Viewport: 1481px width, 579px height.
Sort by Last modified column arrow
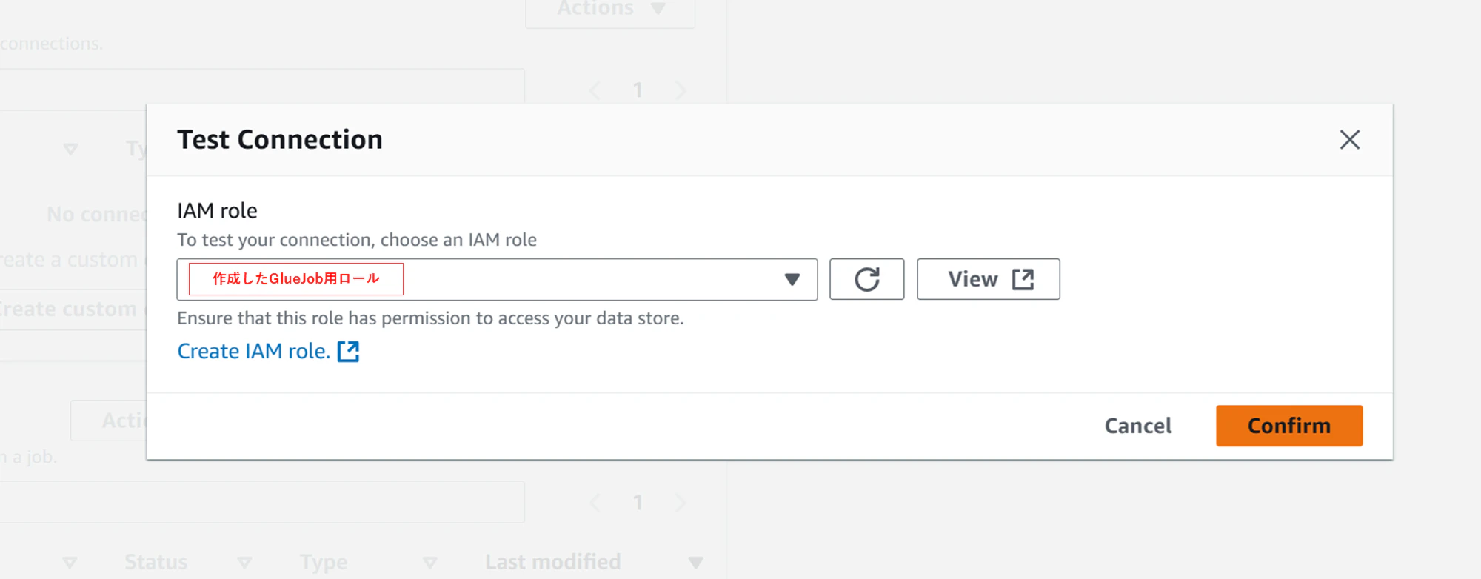point(695,563)
